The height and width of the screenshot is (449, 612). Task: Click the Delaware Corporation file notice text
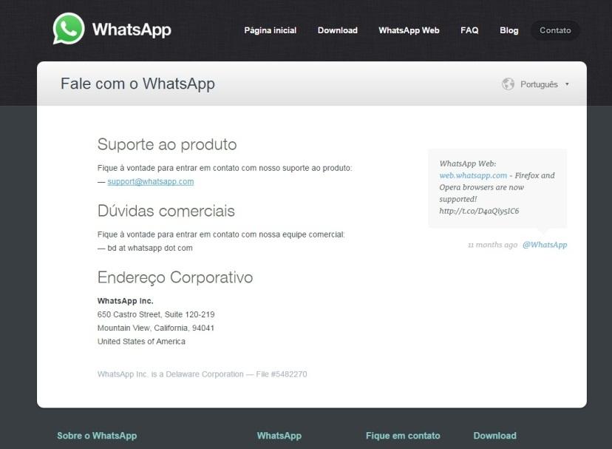203,374
